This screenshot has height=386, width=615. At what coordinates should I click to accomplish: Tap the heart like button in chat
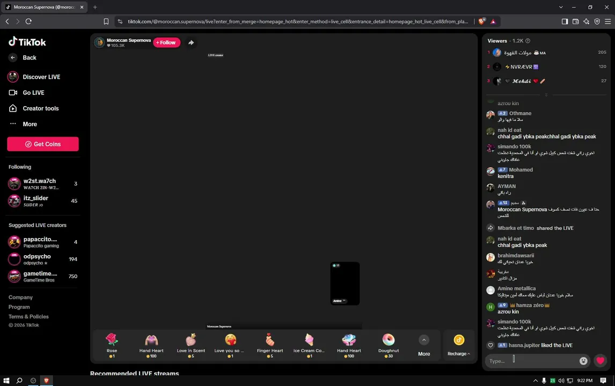click(x=600, y=360)
